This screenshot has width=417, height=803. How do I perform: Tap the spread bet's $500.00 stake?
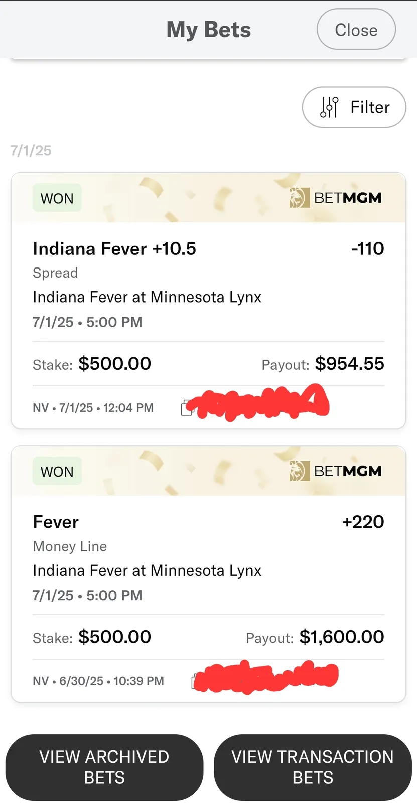coord(114,364)
